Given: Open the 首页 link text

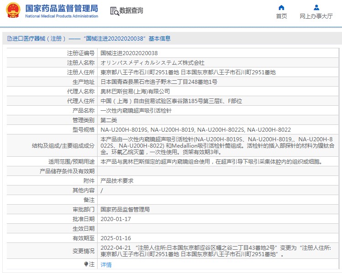Looking at the screenshot, I should [281, 16].
